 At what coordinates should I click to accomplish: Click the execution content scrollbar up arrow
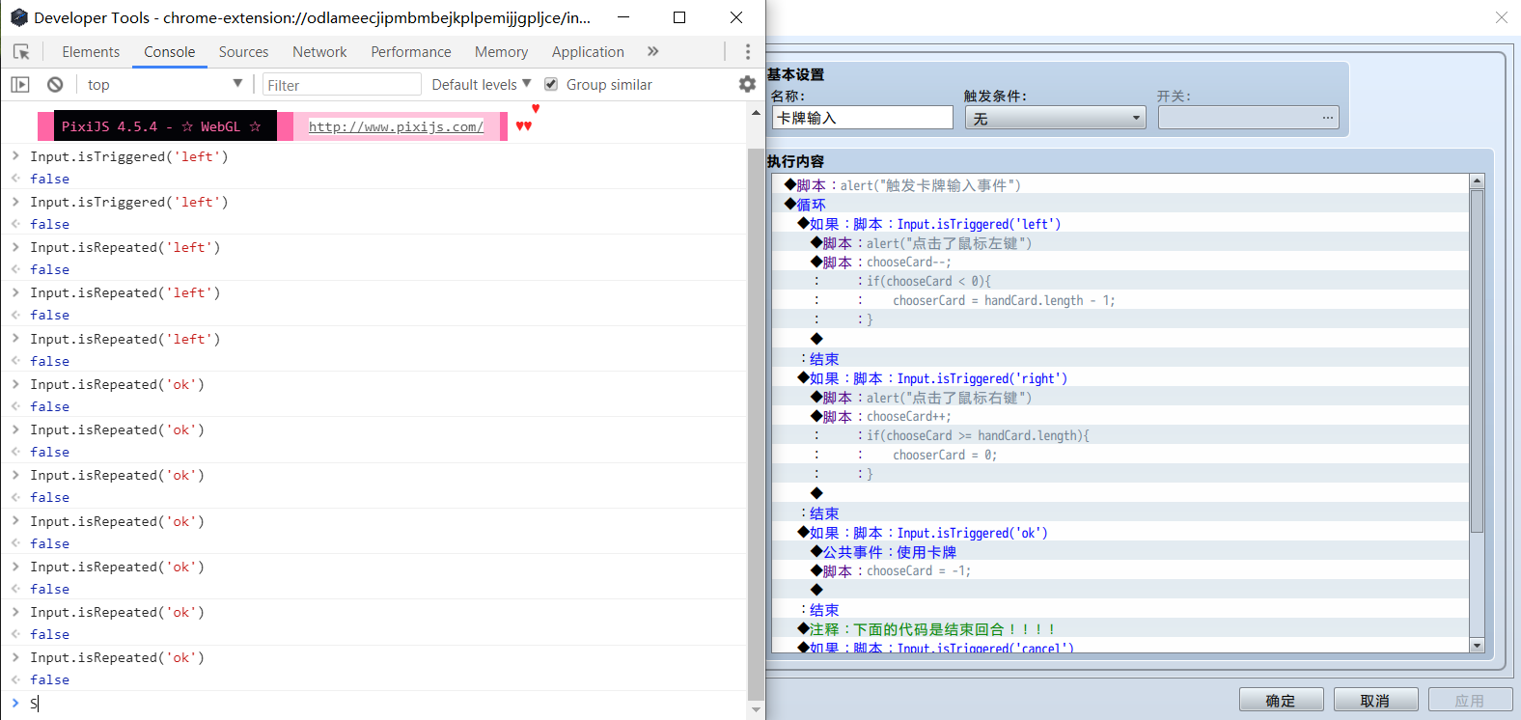1477,181
